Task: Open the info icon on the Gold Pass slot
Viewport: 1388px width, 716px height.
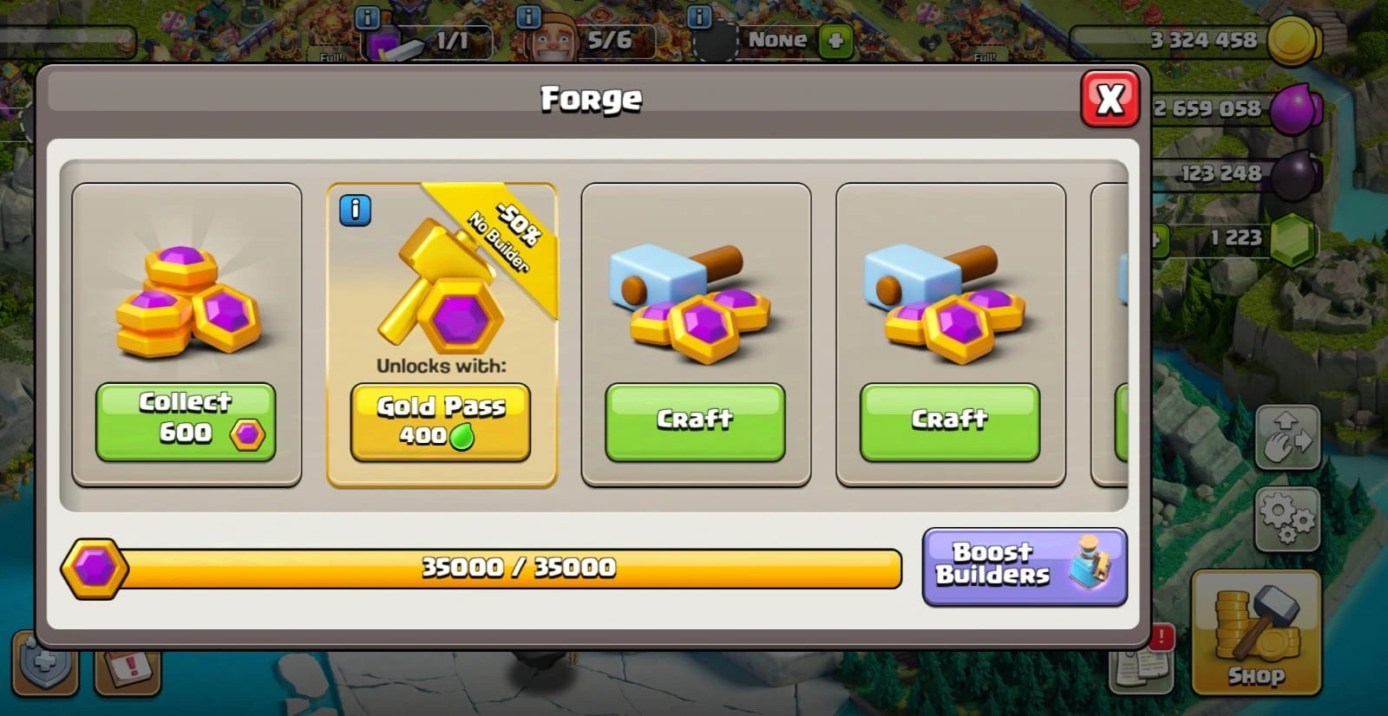Action: 355,210
